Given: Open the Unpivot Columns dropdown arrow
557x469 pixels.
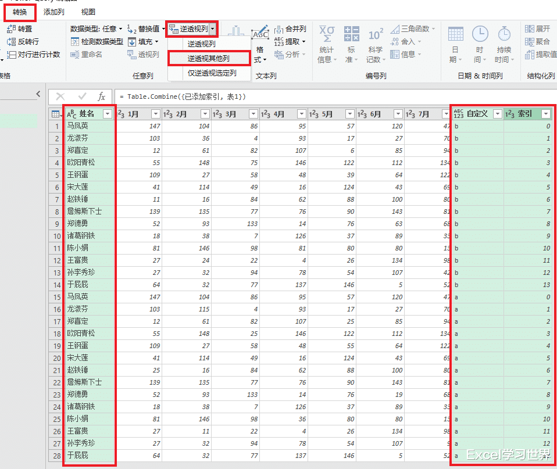Looking at the screenshot, I should [x=213, y=29].
